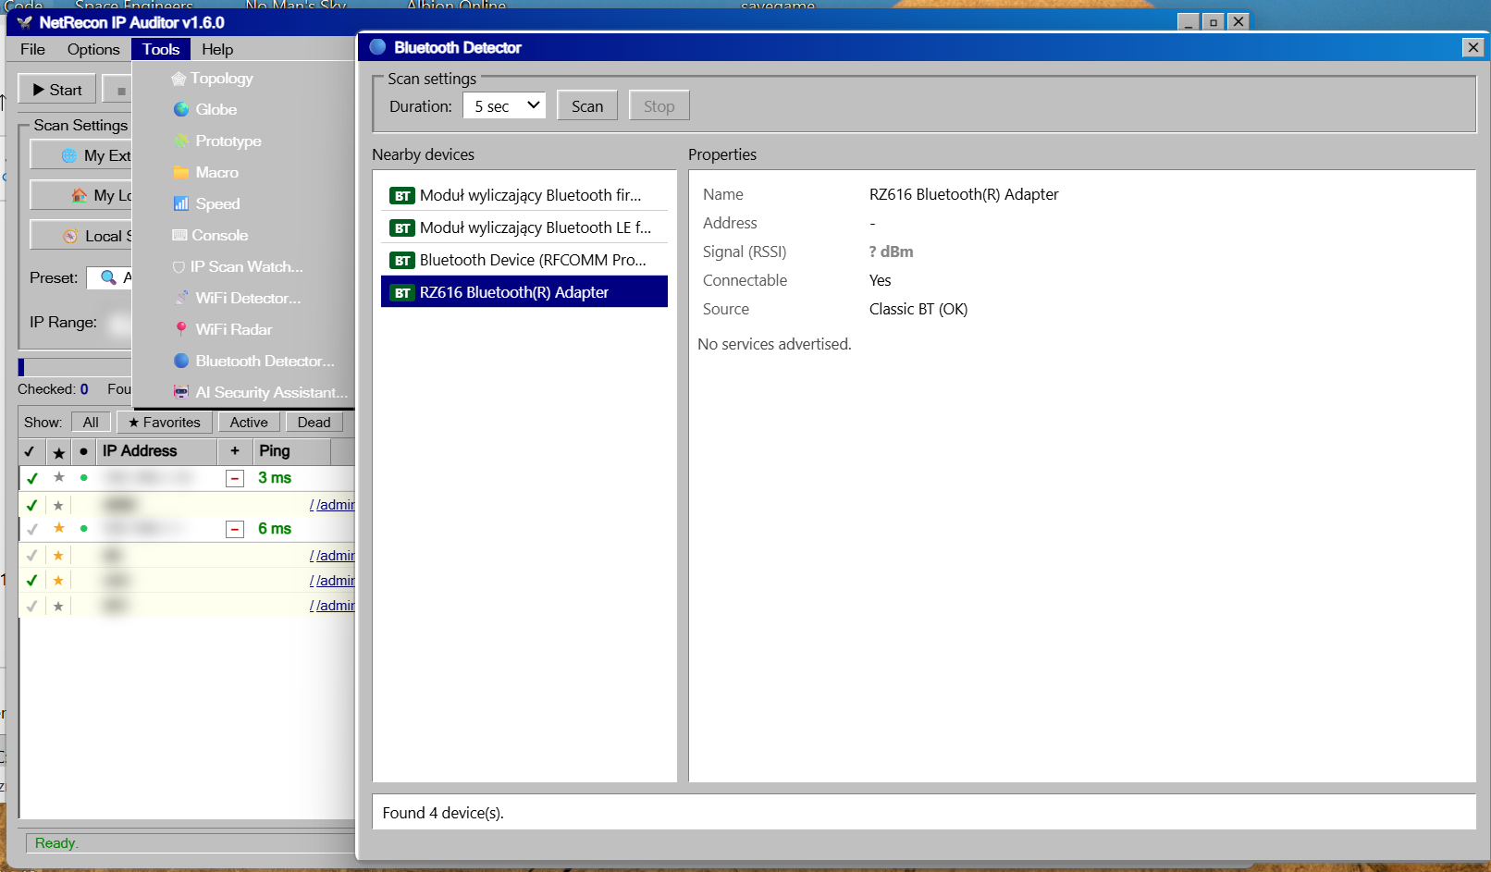Filter list to Dead hosts
The image size is (1491, 872).
pos(314,422)
